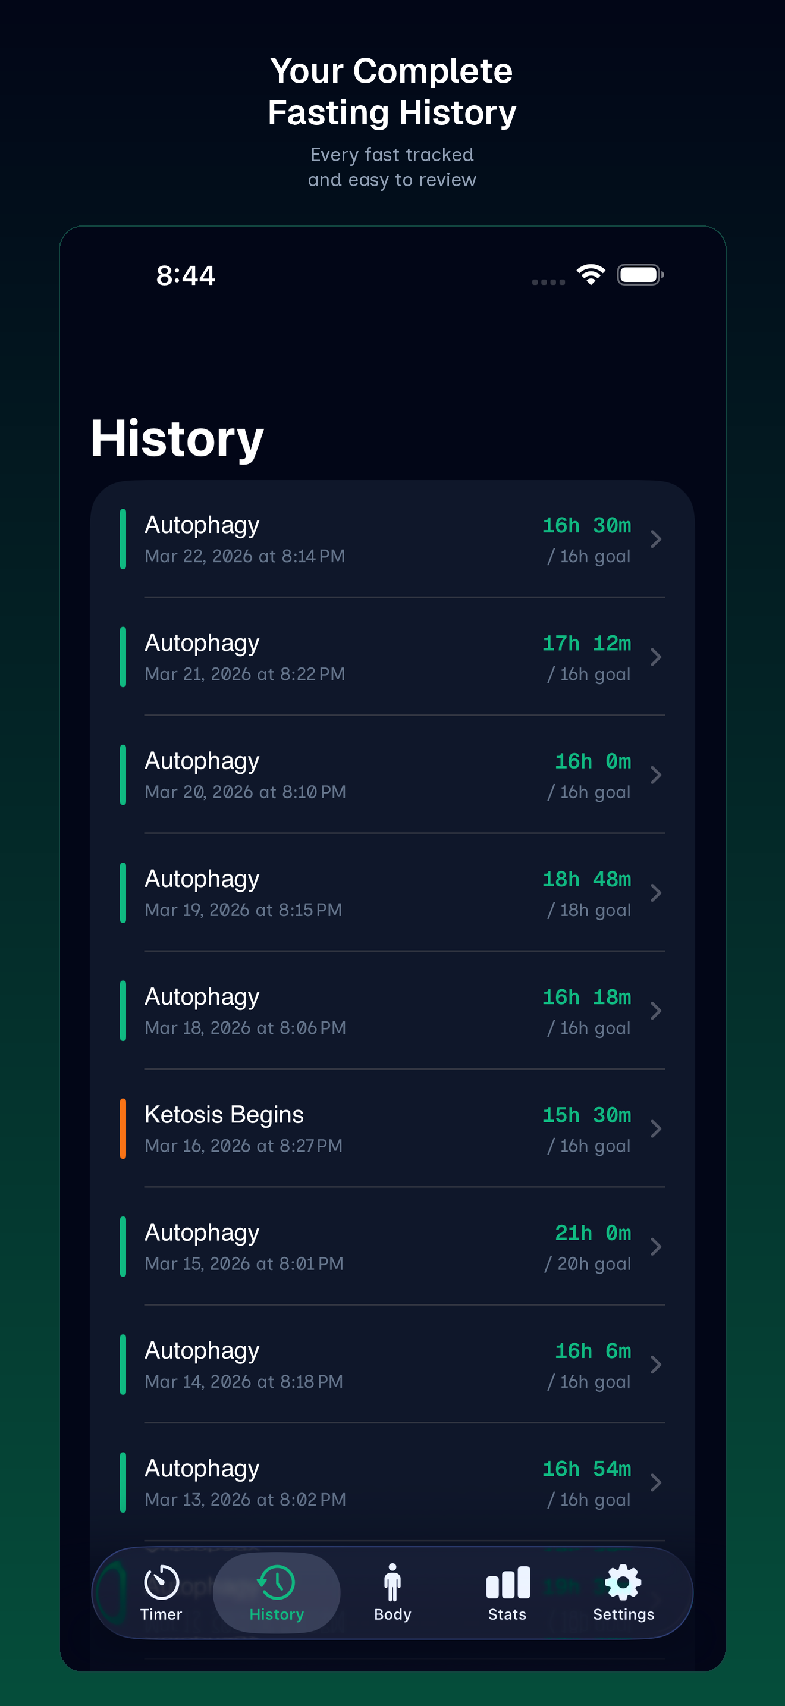The width and height of the screenshot is (785, 1706).
Task: Click the orange streak marker on Ketosis Begins
Action: point(123,1129)
